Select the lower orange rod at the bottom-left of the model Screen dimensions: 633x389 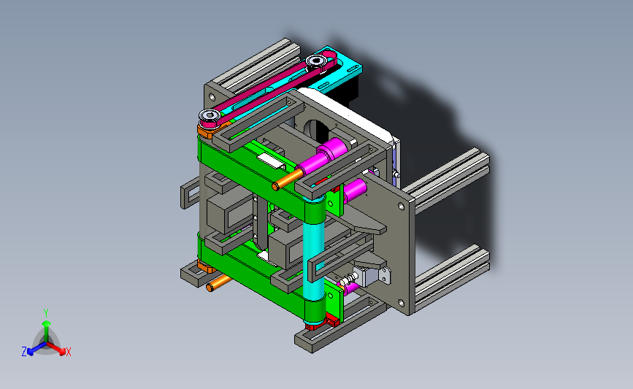(218, 282)
